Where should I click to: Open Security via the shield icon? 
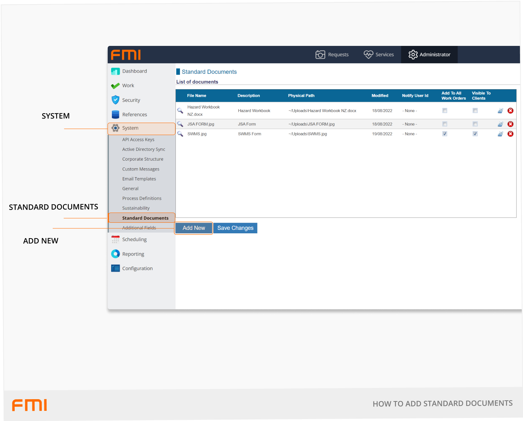(115, 100)
